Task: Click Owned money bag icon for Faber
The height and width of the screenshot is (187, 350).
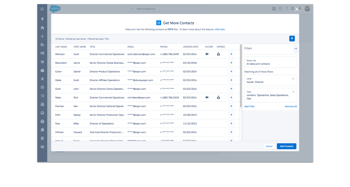Action: click(218, 98)
